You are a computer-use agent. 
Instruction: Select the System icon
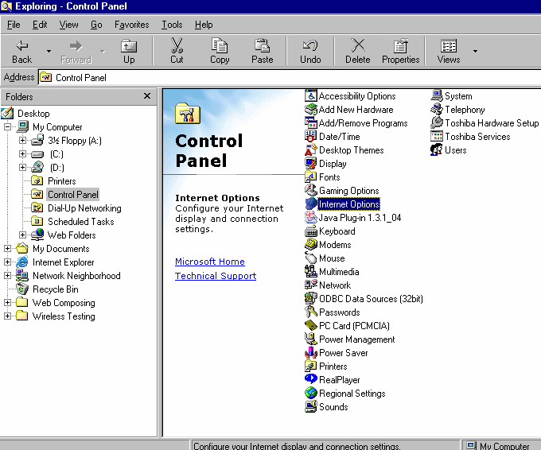point(437,96)
